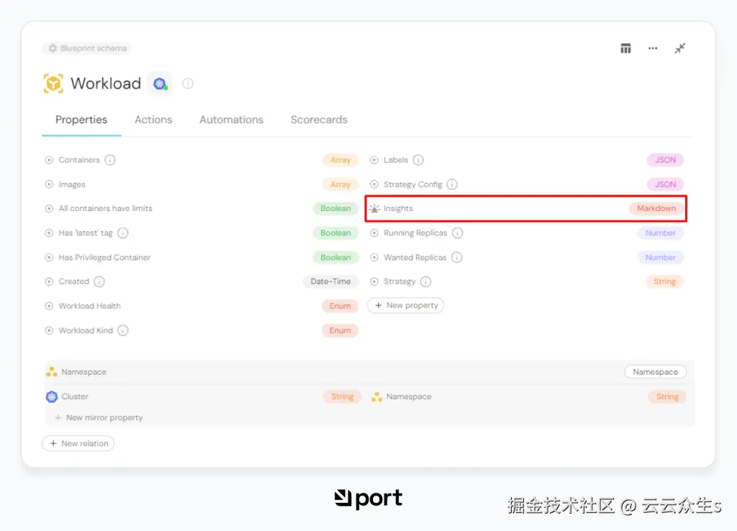
Task: Click the String tag for Cluster mirror property
Action: pos(342,396)
